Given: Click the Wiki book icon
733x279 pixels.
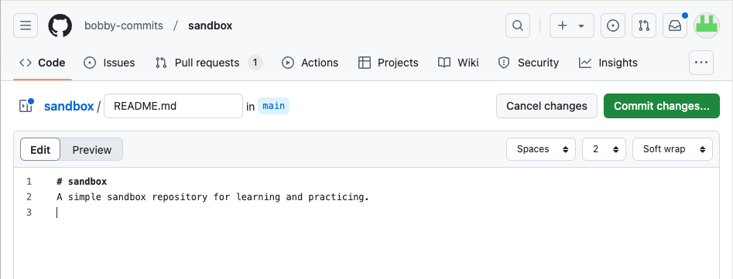Looking at the screenshot, I should (444, 63).
